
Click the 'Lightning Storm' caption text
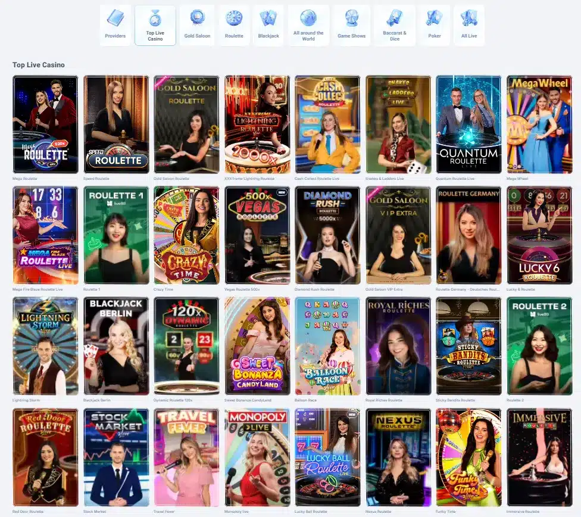click(x=26, y=400)
